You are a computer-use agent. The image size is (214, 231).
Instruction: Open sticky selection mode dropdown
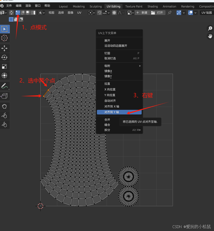coord(42,13)
